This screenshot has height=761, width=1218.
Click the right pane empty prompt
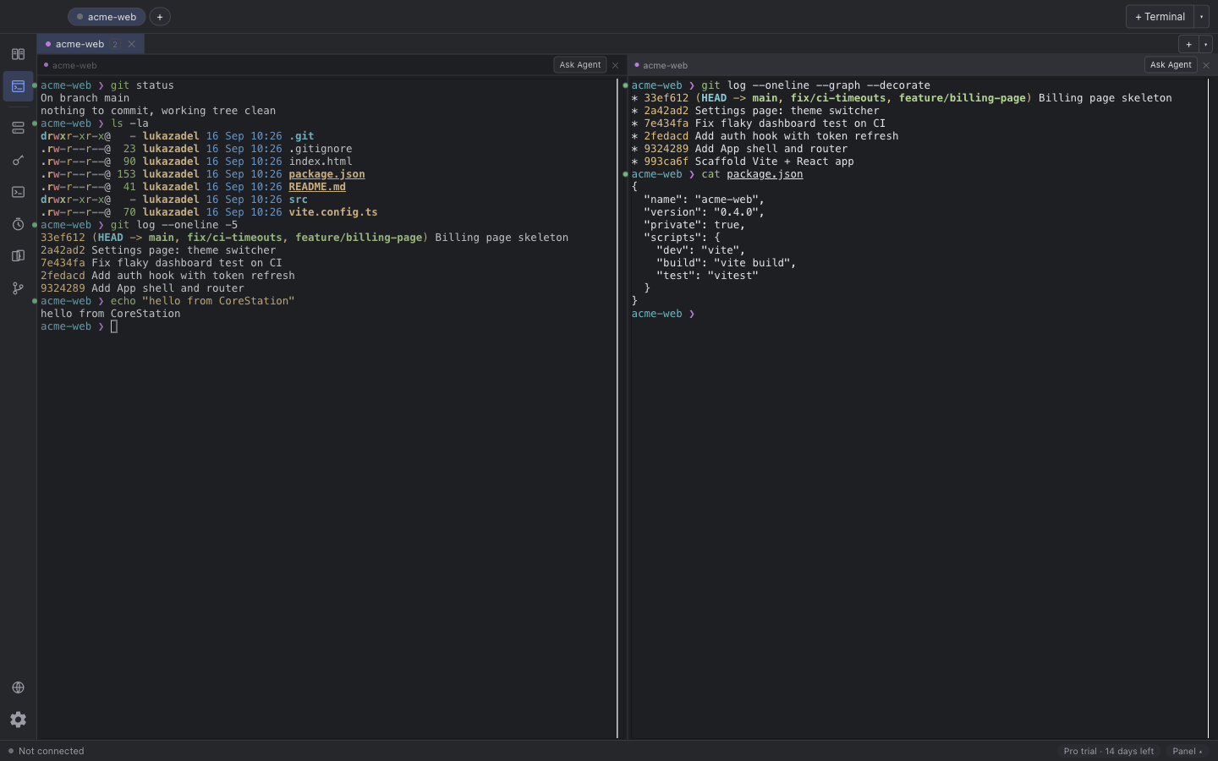pos(663,314)
